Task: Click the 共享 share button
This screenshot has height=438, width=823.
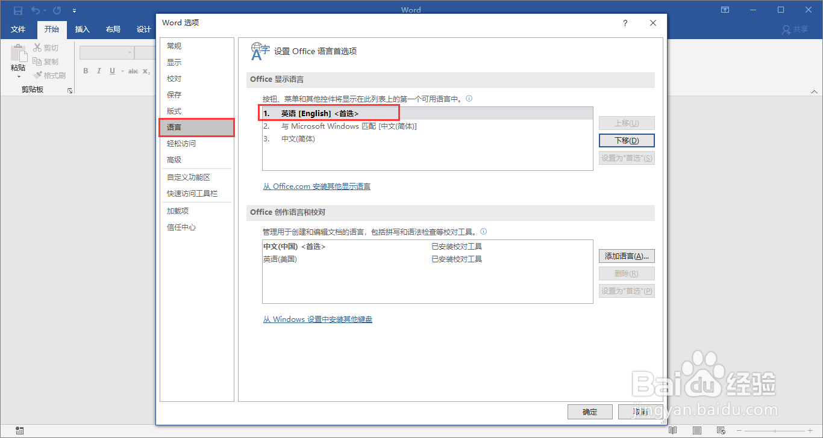Action: (795, 29)
